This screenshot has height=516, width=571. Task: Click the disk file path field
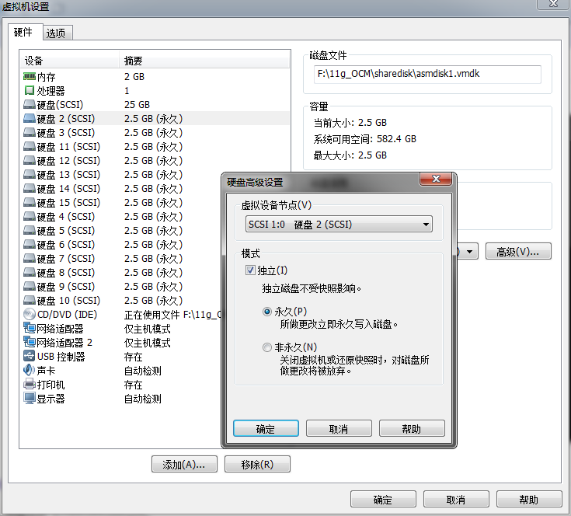pyautogui.click(x=427, y=75)
